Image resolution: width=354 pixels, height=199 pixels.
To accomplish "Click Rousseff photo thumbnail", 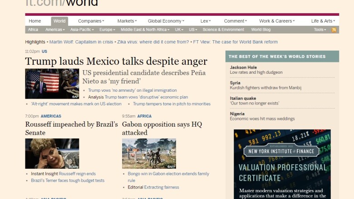I will pos(52,154).
